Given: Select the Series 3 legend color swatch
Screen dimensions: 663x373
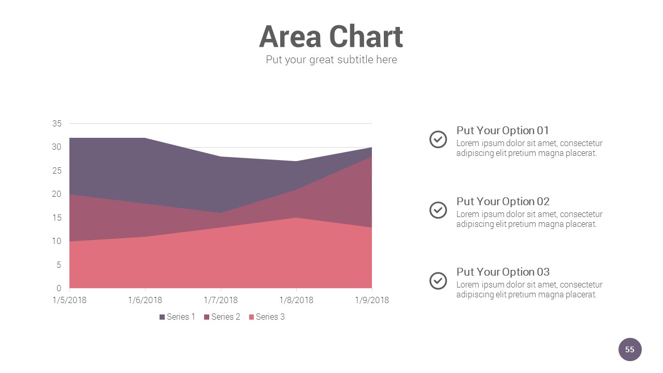Looking at the screenshot, I should pos(251,317).
